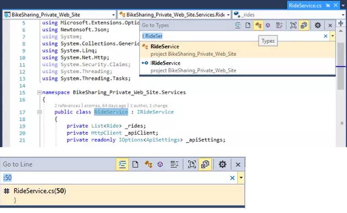This screenshot has width=347, height=213.
Task: Click the IRideService interface name on line 17
Action: pyautogui.click(x=156, y=112)
